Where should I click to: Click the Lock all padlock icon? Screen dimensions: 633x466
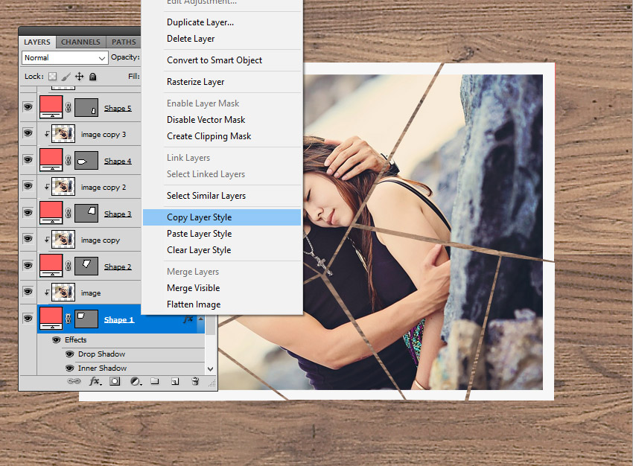(x=92, y=76)
